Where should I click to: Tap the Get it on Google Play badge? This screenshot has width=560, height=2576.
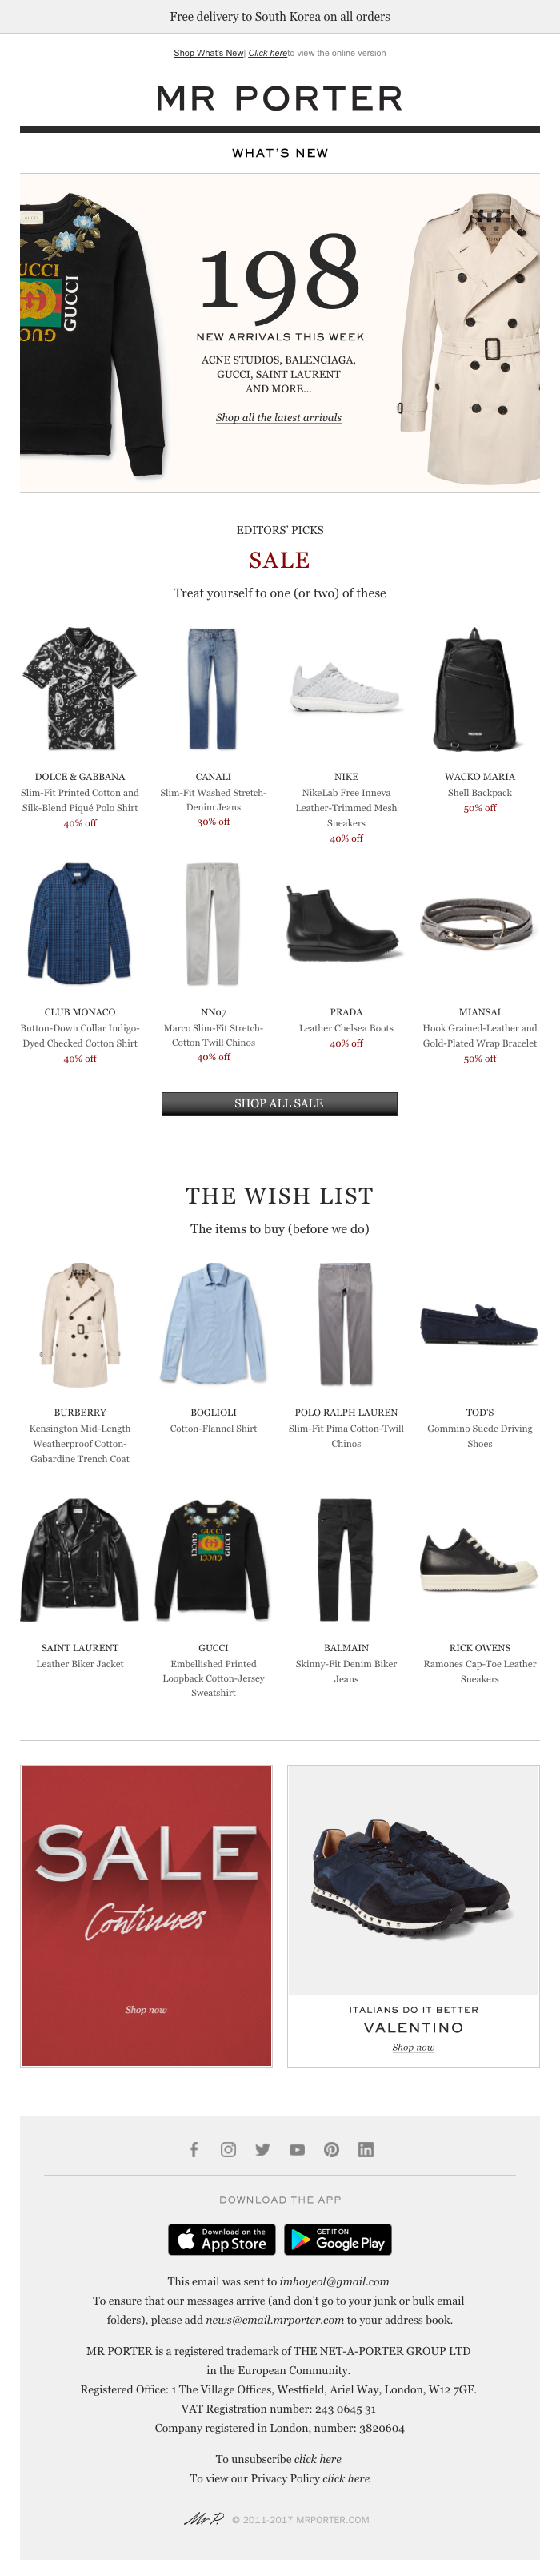338,2239
